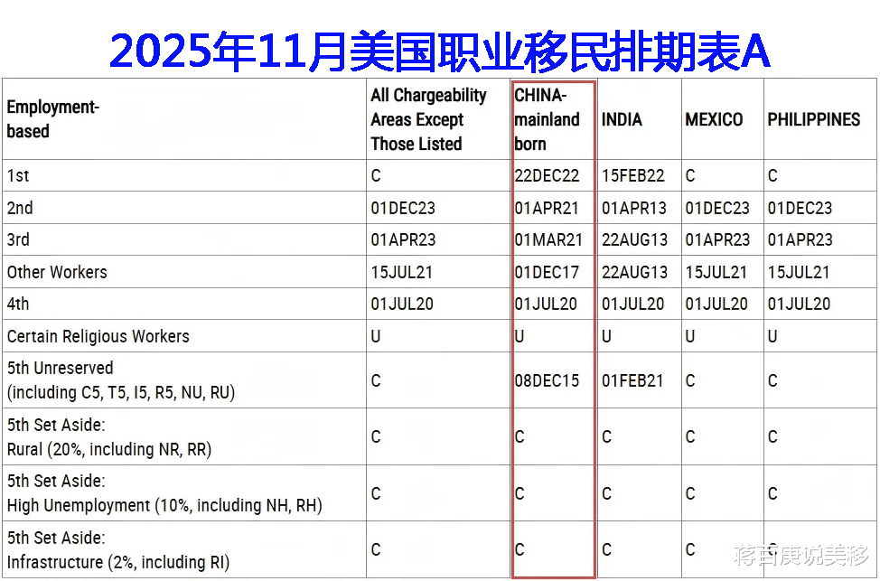
Task: Select C in 1st row All Chargeability column
Action: [x=376, y=175]
